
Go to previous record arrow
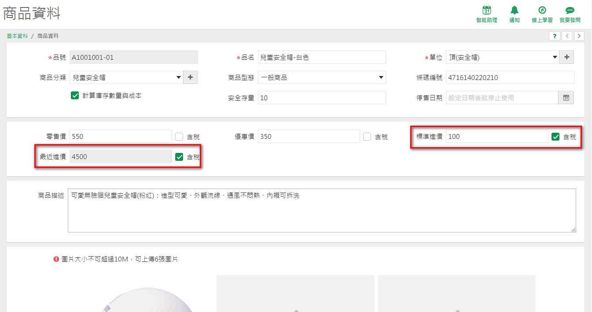[567, 36]
